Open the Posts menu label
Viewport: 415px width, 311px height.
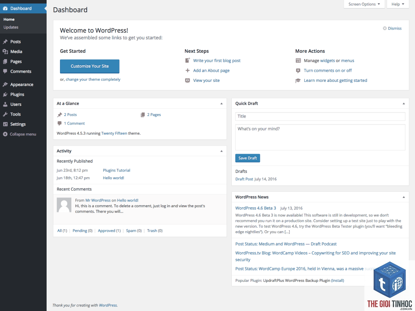(x=15, y=42)
